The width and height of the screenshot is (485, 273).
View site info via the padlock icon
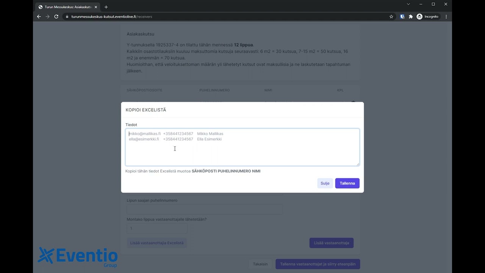(x=67, y=17)
